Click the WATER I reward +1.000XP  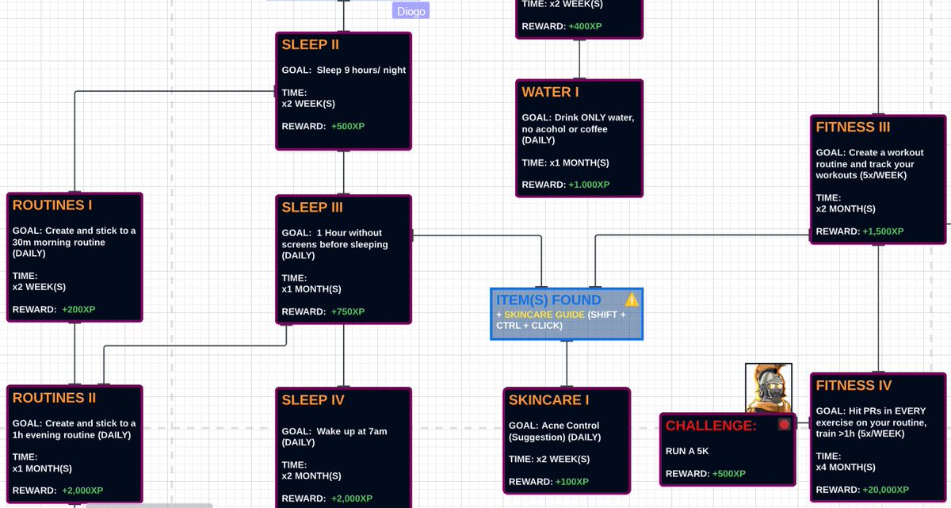(x=589, y=185)
